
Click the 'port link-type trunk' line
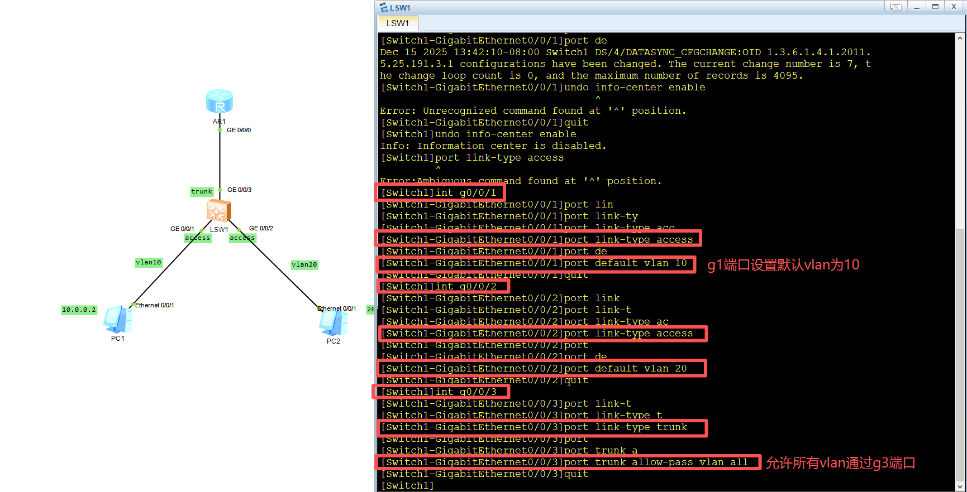pos(535,427)
